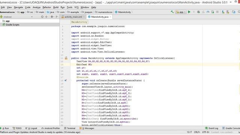The width and height of the screenshot is (240, 135).
Task: Open the Code menu
Action: point(28,7)
